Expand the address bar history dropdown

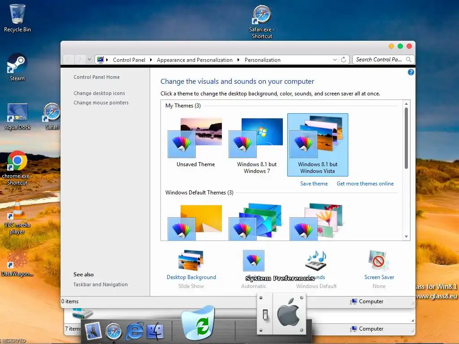pyautogui.click(x=335, y=60)
